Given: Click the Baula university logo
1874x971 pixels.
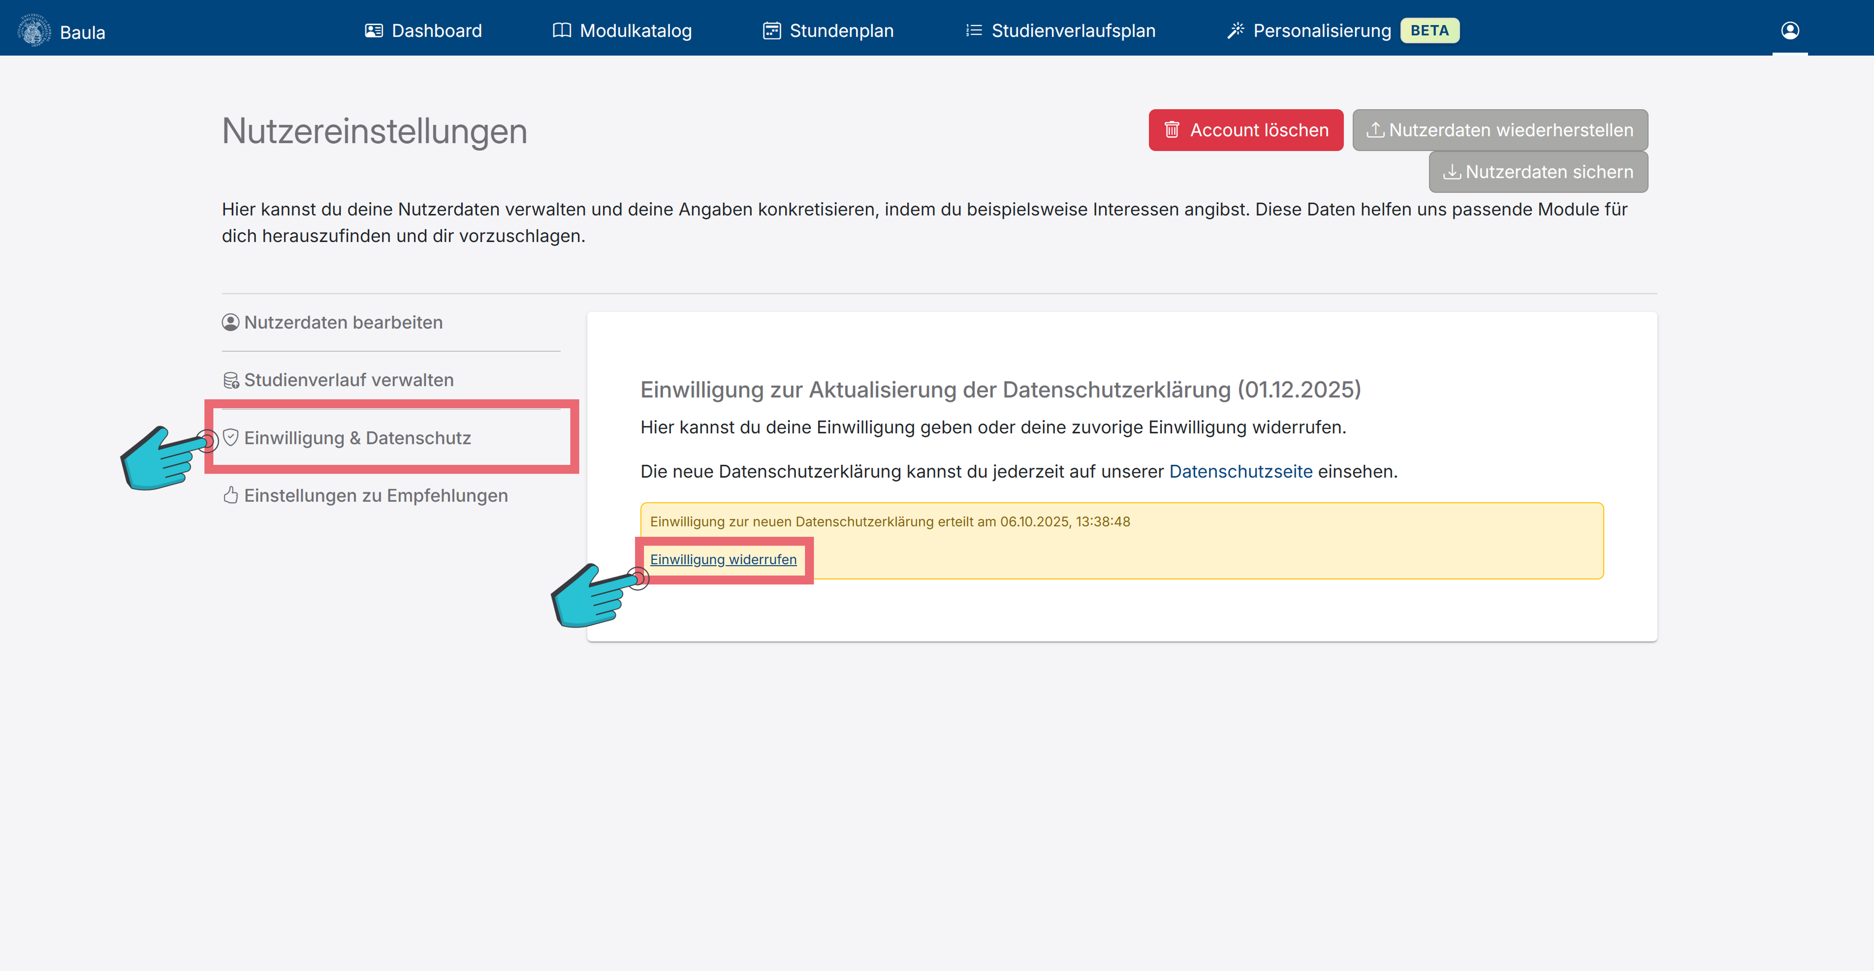Looking at the screenshot, I should 34,31.
